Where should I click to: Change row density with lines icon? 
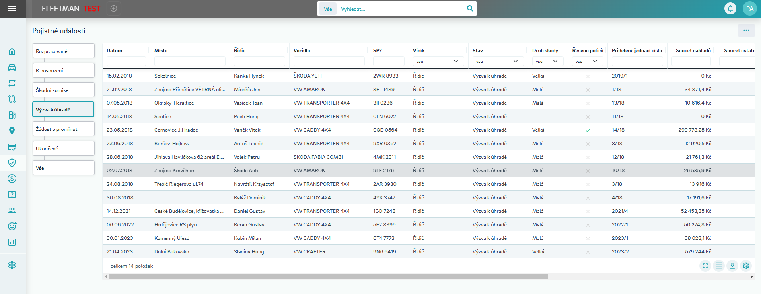click(x=718, y=266)
